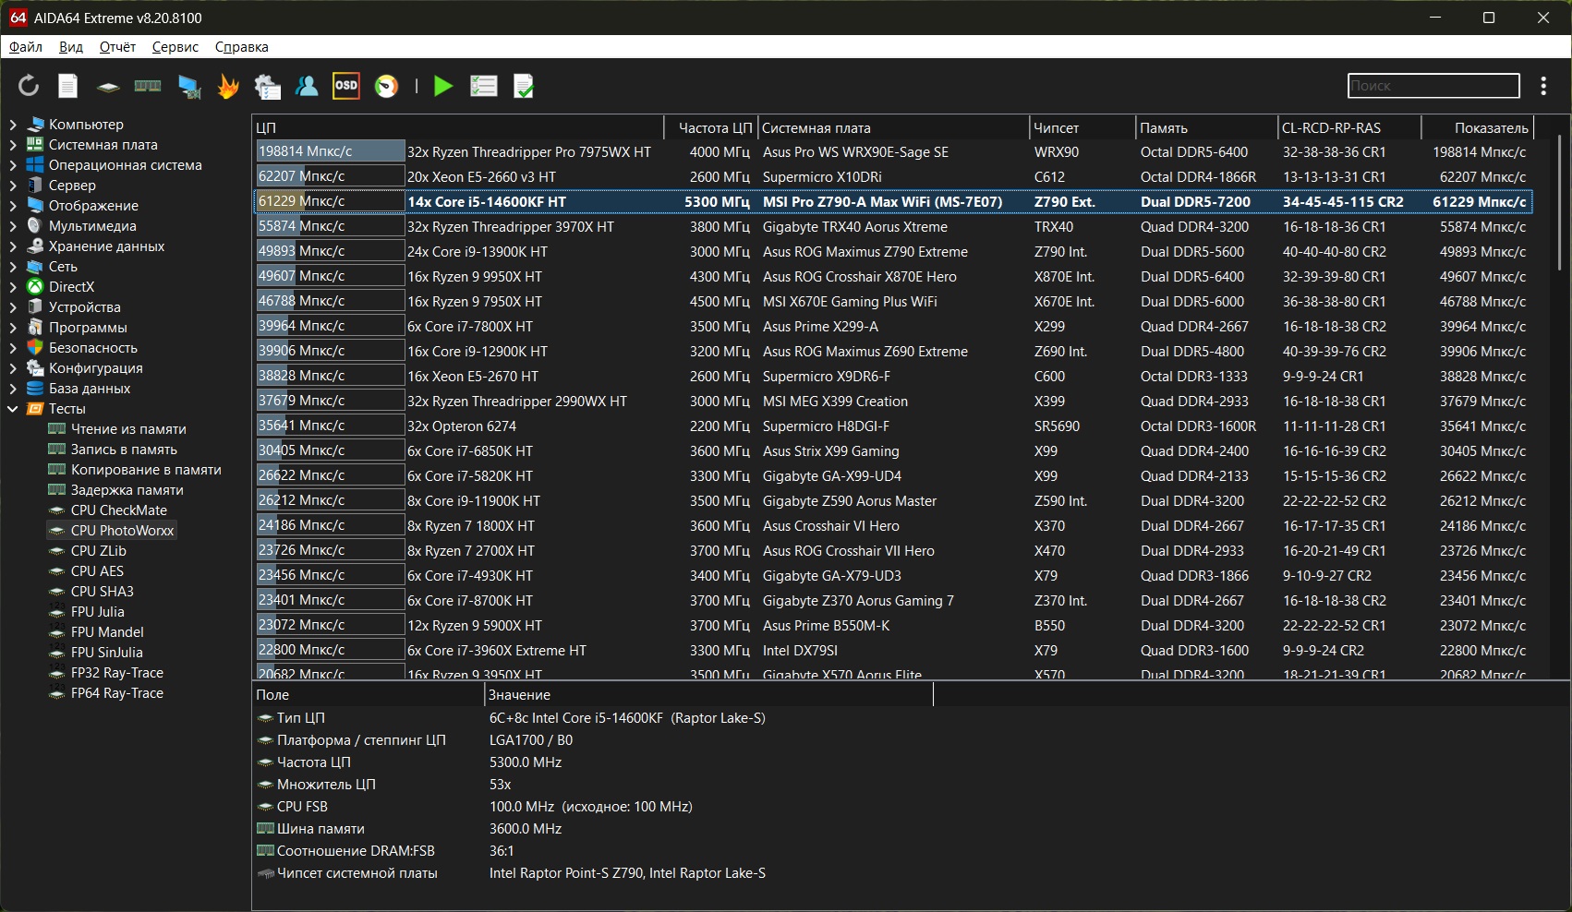Viewport: 1572px width, 912px height.
Task: Expand the Программы tree node
Action: 13,327
